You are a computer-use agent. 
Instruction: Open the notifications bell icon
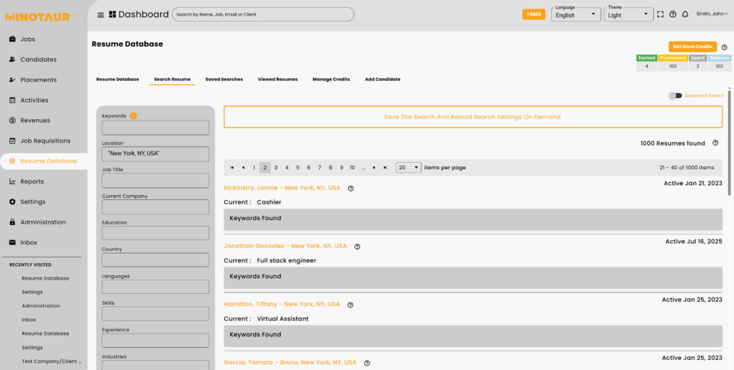coord(685,14)
